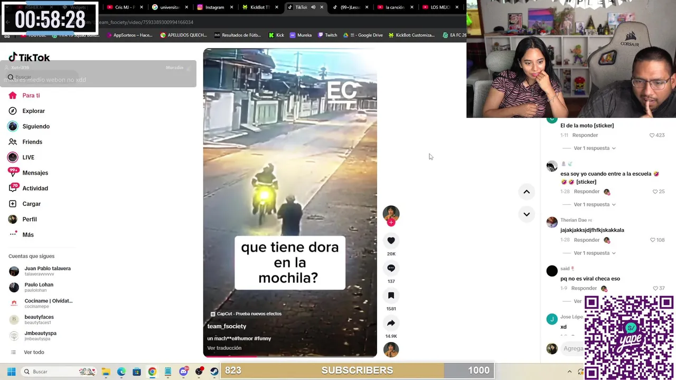This screenshot has width=676, height=380.
Task: Like the video with the heart icon
Action: [x=391, y=241]
